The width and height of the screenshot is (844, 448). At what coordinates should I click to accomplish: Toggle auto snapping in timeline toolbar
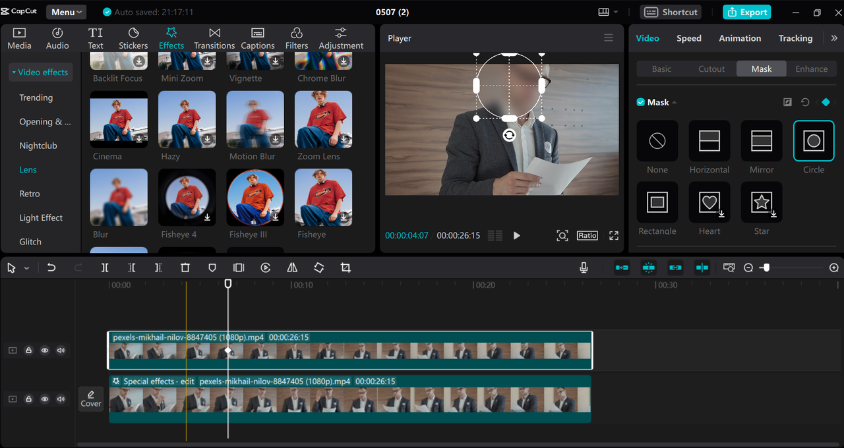coord(649,267)
